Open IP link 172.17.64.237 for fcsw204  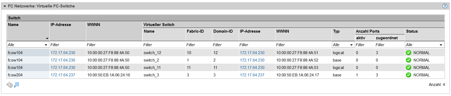click(63, 75)
